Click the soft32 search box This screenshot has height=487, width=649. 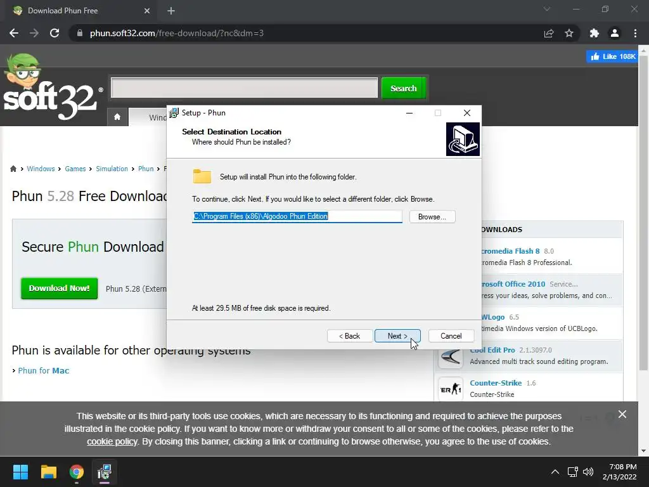(244, 88)
